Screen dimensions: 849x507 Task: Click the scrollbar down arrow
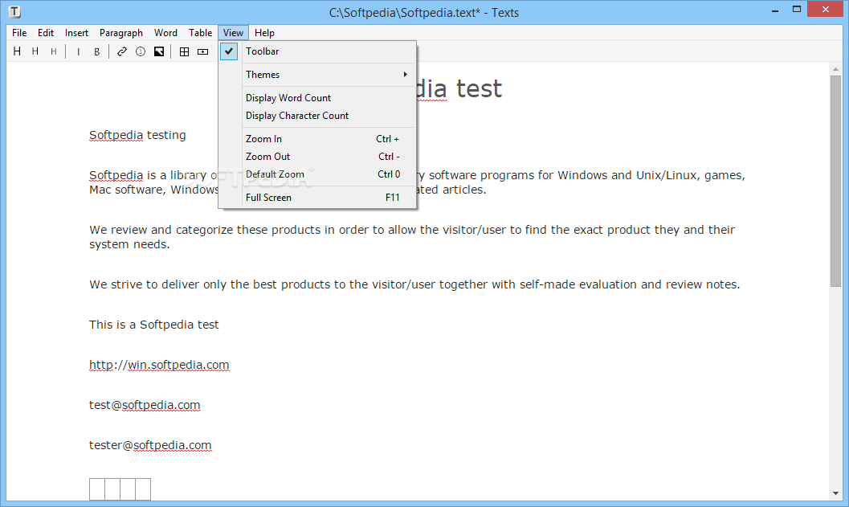(835, 493)
